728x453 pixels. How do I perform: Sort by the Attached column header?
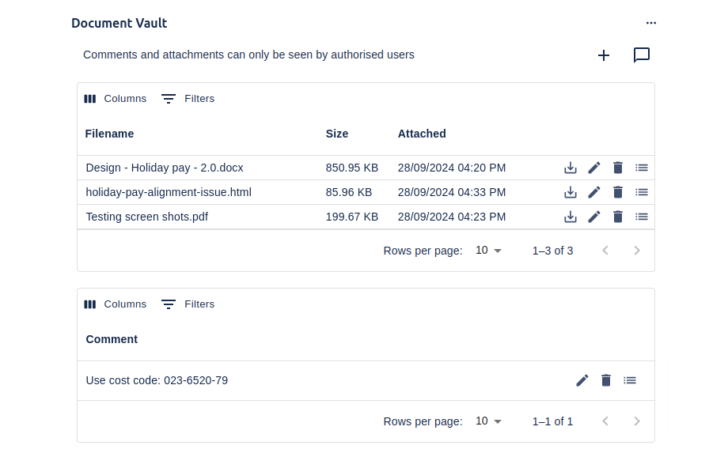click(422, 134)
